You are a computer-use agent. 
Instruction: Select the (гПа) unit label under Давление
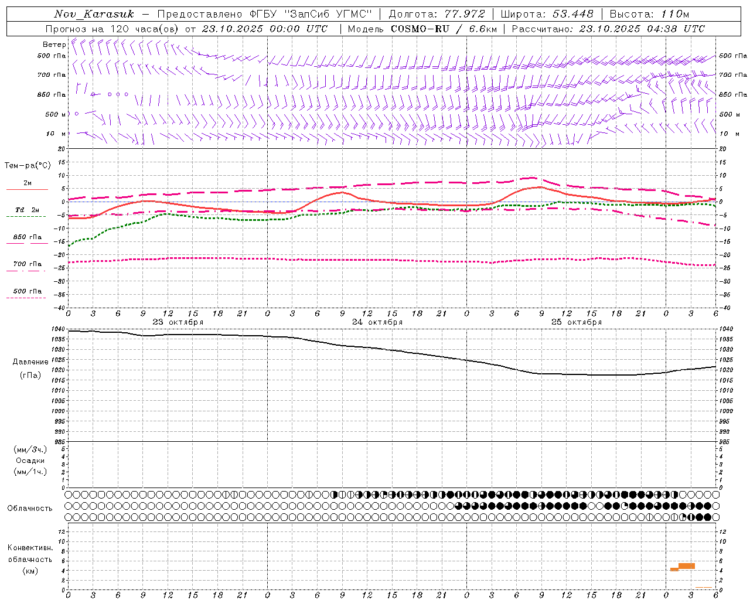(30, 376)
